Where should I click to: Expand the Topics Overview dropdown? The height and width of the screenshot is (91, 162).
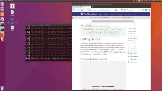[97, 25]
